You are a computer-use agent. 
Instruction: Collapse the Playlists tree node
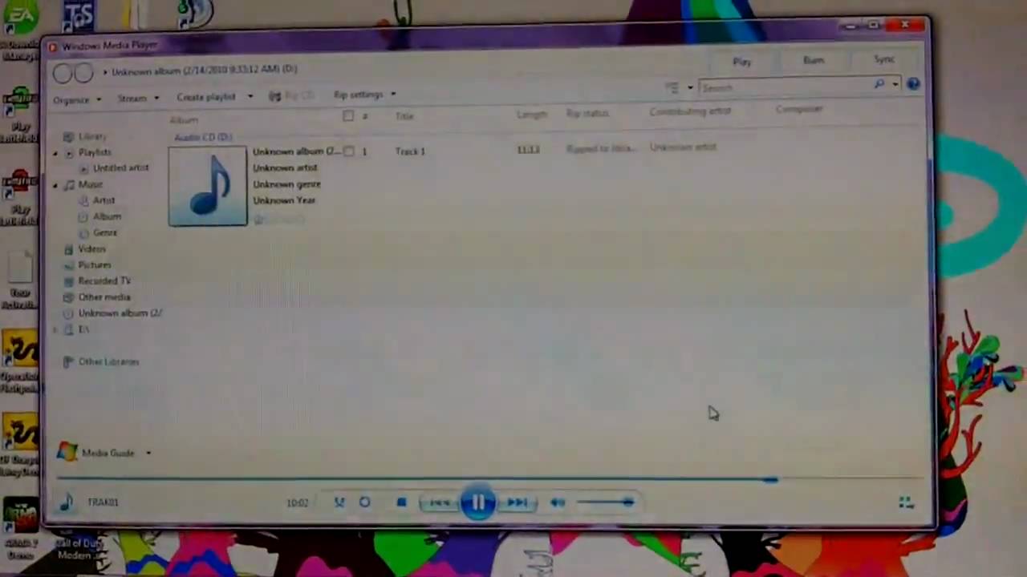click(x=56, y=152)
